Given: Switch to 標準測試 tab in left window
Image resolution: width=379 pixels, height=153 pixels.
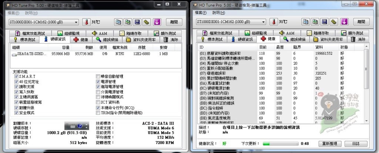Looking at the screenshot, I should click(25, 40).
